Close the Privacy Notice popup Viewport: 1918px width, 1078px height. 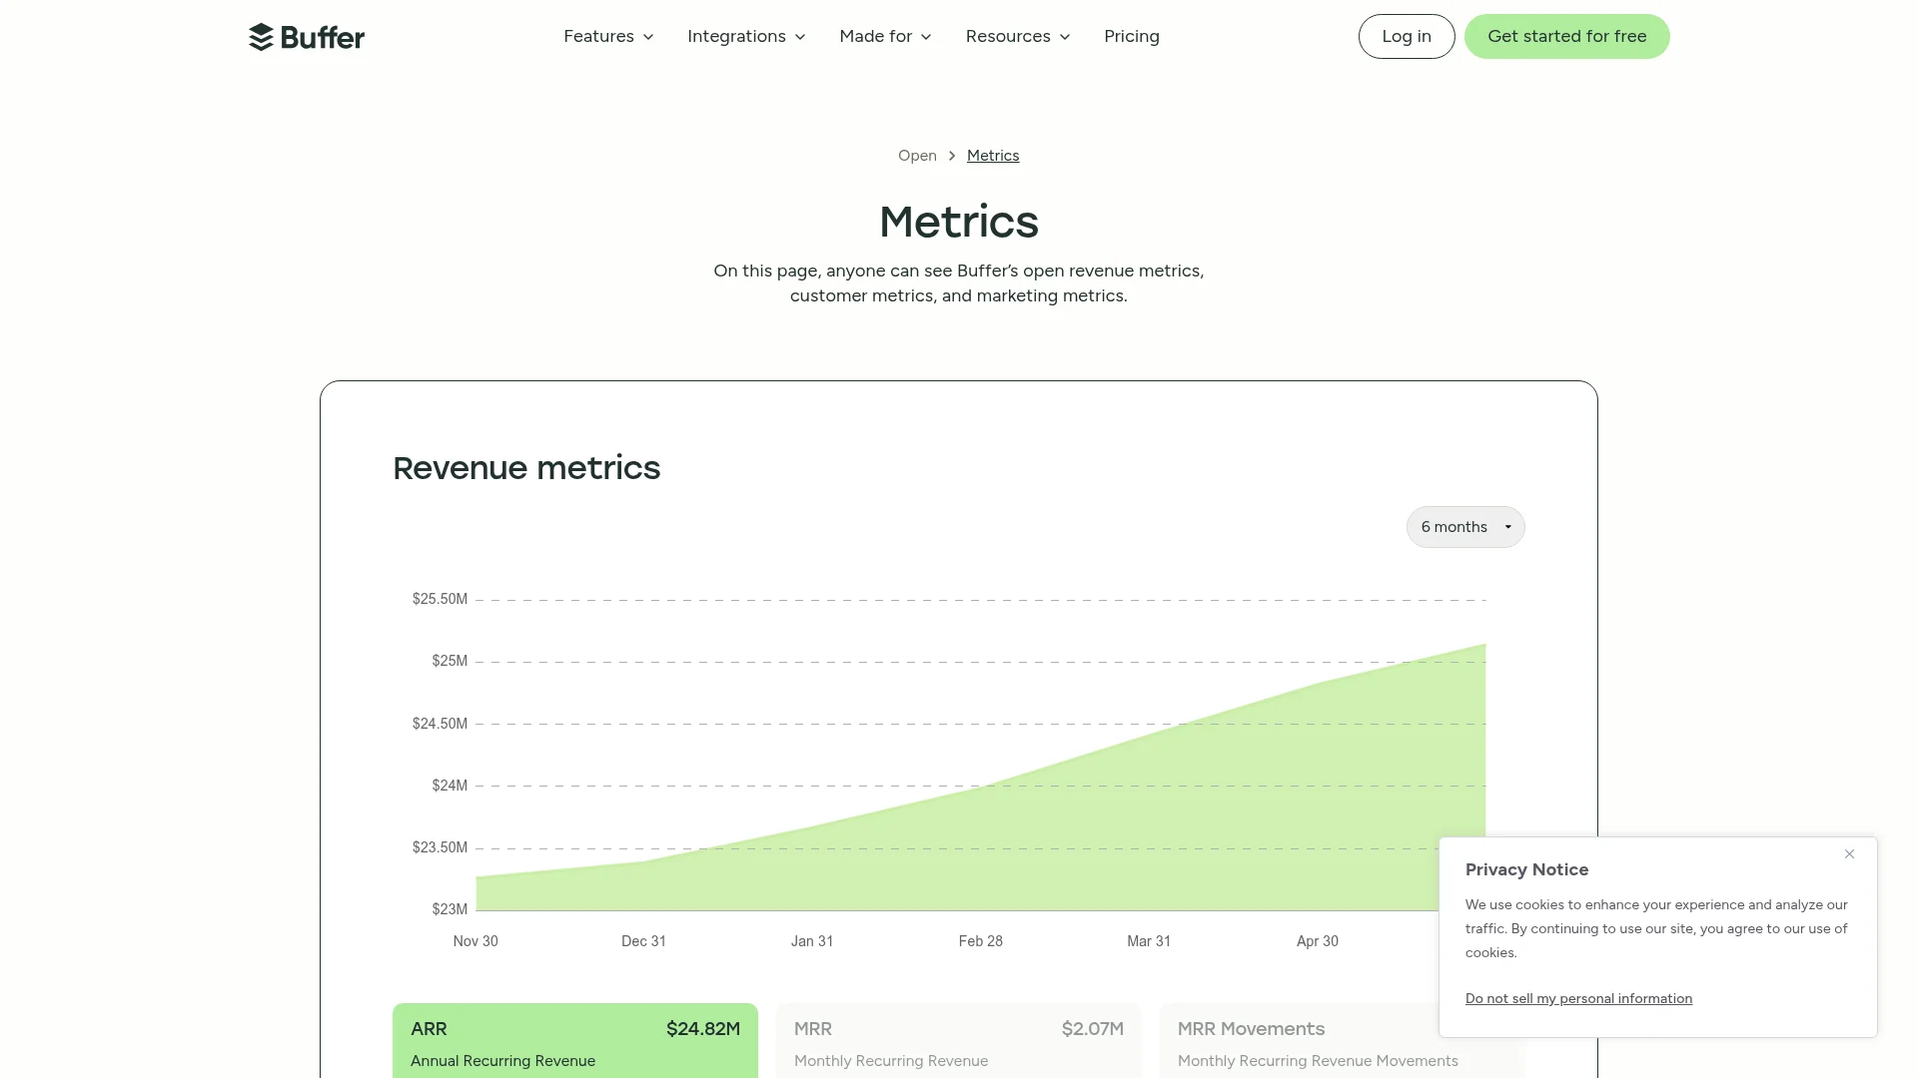click(1849, 854)
